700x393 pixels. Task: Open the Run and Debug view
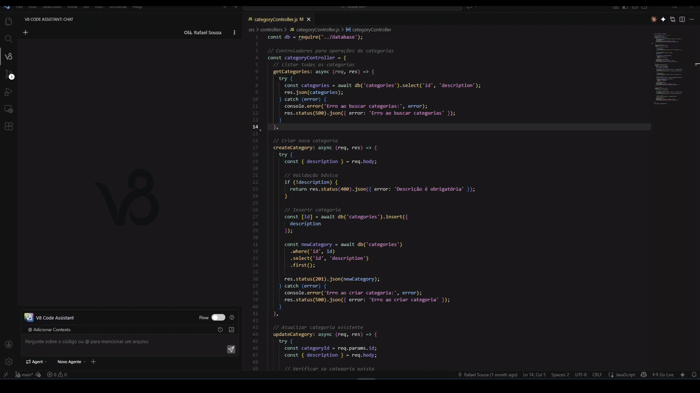point(8,91)
